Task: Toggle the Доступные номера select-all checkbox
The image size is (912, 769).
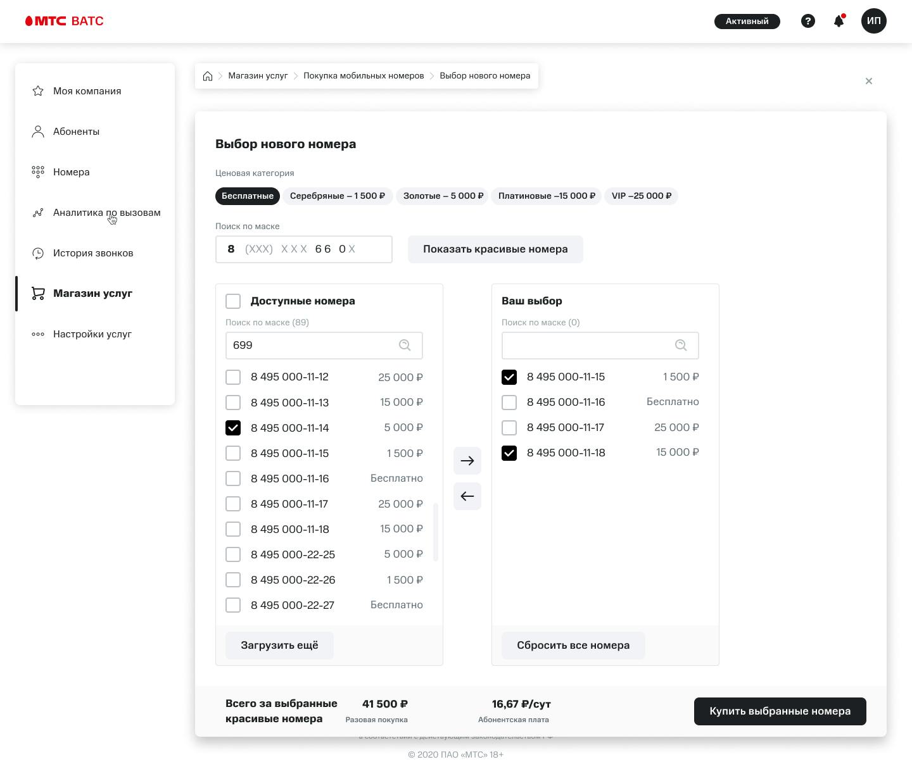Action: (x=233, y=301)
